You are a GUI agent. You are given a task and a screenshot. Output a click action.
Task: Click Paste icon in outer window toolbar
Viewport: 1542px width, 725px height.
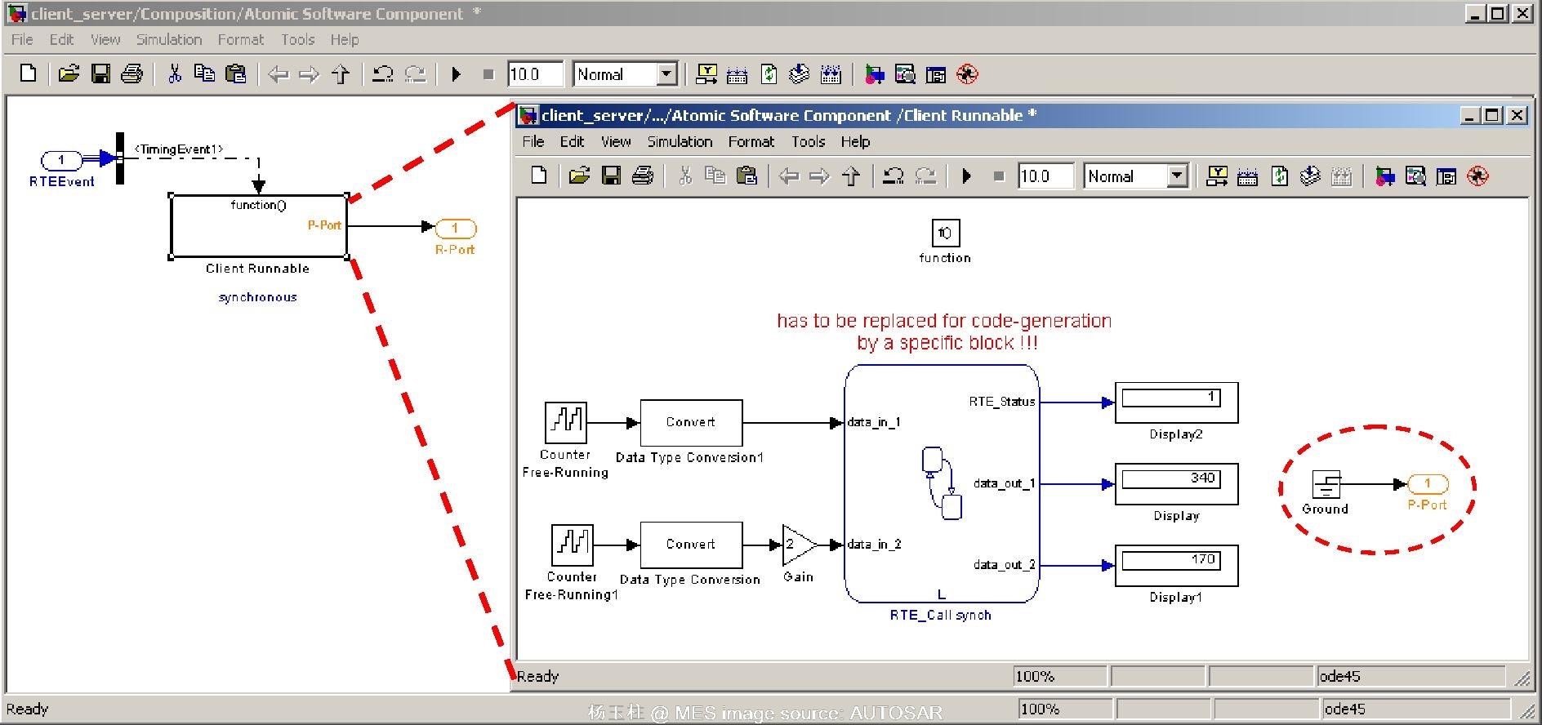pyautogui.click(x=235, y=74)
